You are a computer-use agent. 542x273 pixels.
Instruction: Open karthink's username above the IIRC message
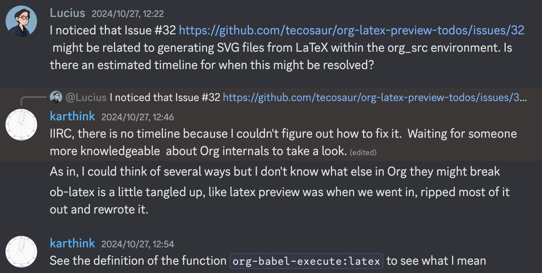pyautogui.click(x=73, y=116)
